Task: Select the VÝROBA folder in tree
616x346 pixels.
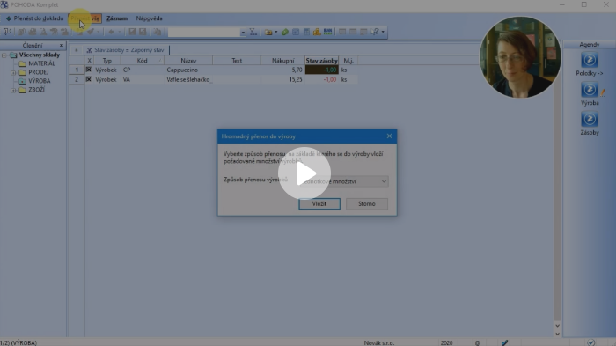Action: tap(40, 81)
